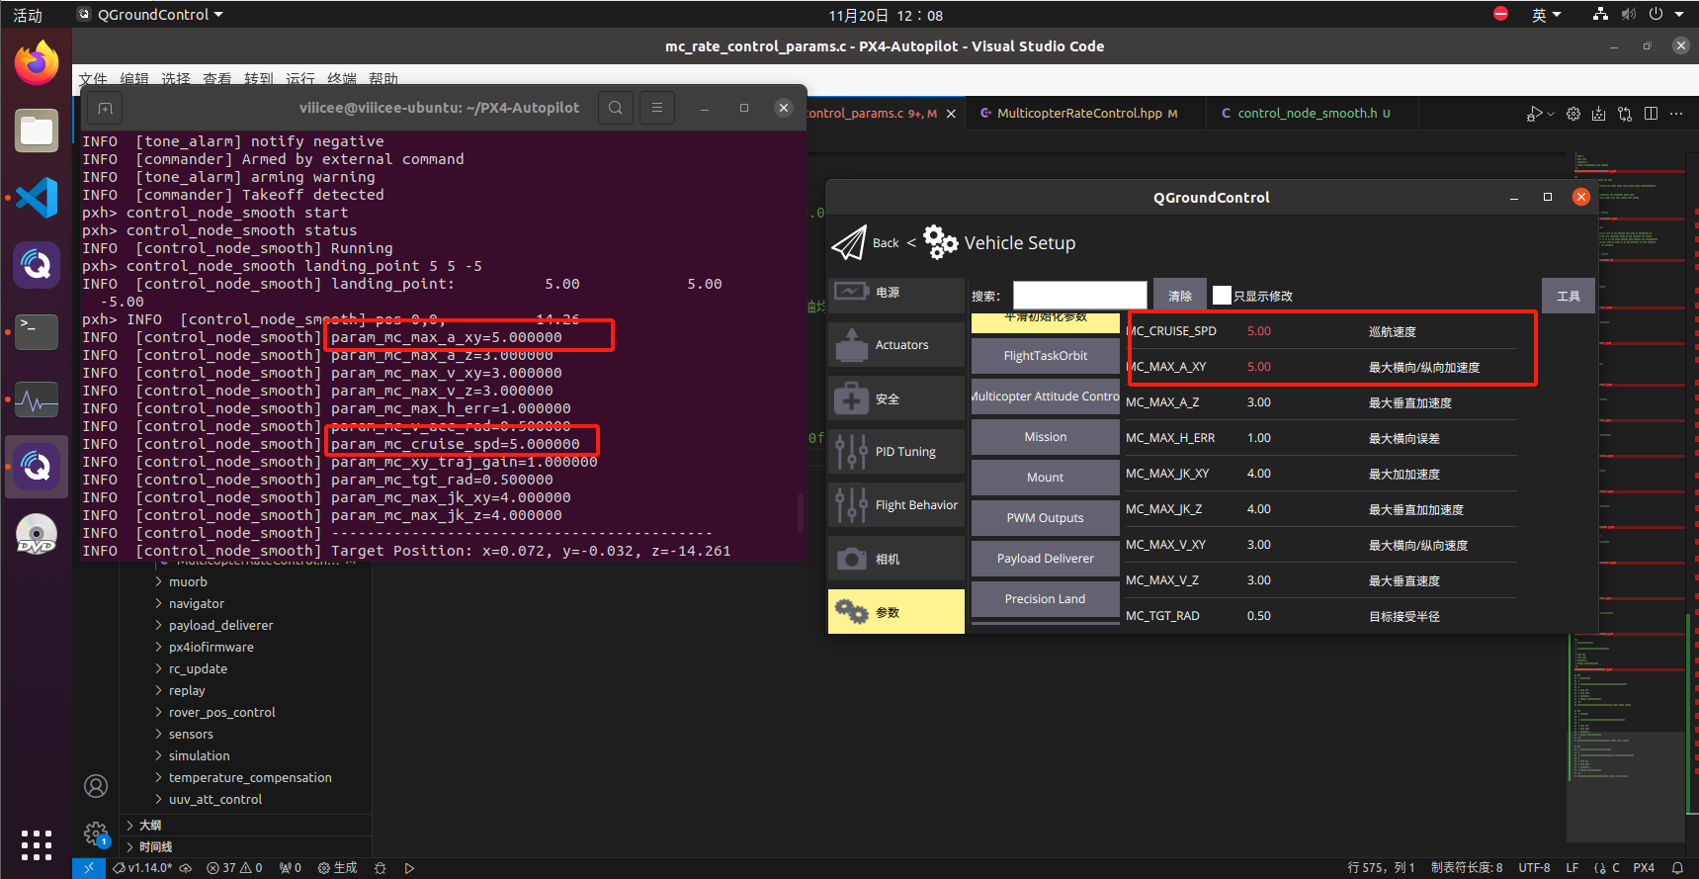Screen dimensions: 1699x879
Task: Click the 生成 build status bar item
Action: (x=337, y=868)
